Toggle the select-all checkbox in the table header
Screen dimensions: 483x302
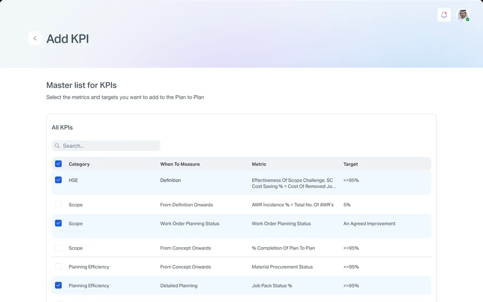[58, 164]
